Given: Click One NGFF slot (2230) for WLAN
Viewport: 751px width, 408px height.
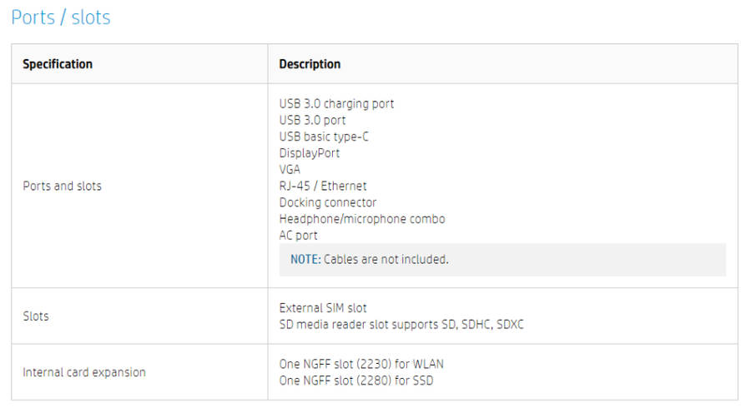Looking at the screenshot, I should (361, 364).
